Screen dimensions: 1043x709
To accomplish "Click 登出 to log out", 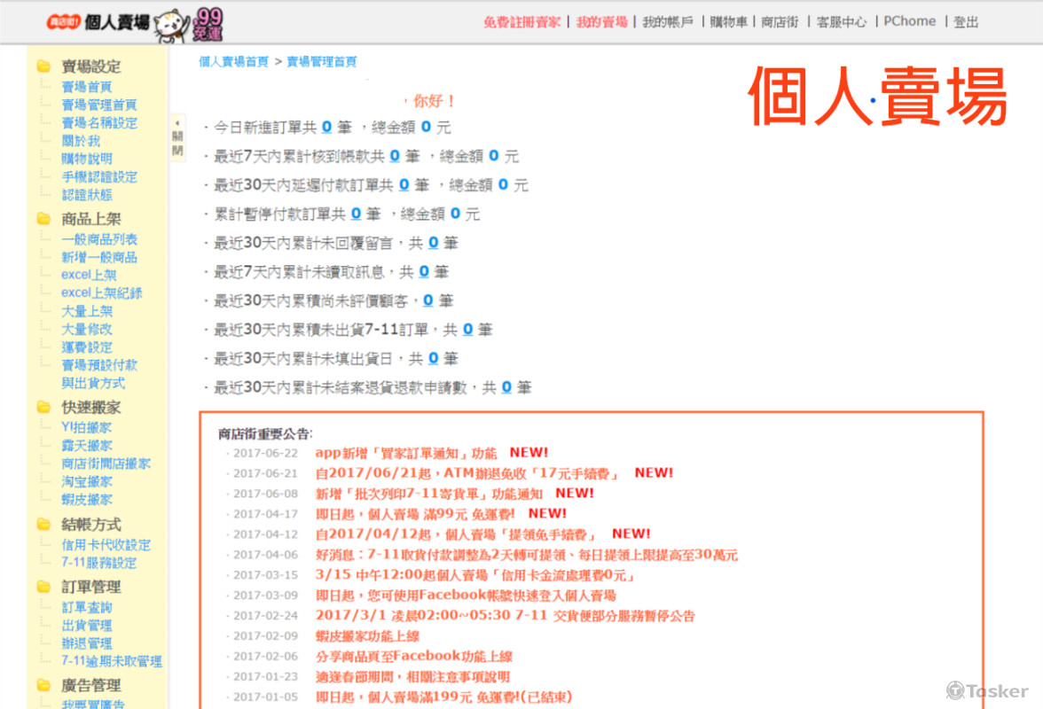I will coord(966,22).
